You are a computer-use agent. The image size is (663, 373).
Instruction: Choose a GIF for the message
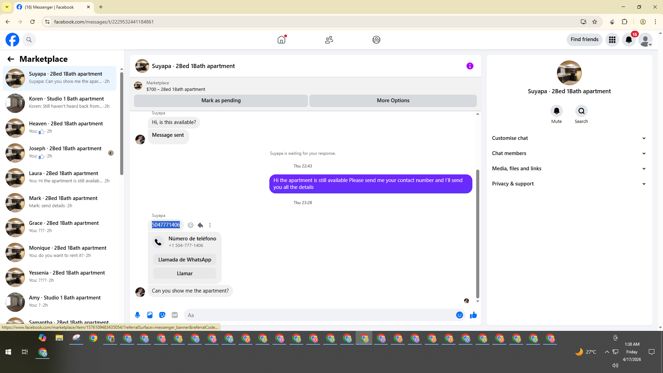pyautogui.click(x=175, y=315)
